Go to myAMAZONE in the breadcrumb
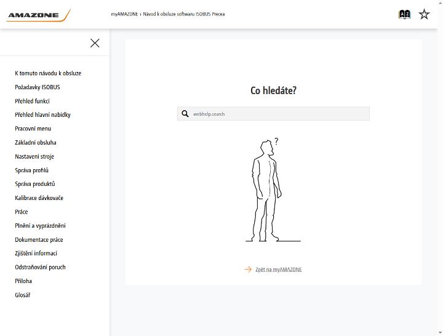The image size is (443, 336). pyautogui.click(x=124, y=14)
